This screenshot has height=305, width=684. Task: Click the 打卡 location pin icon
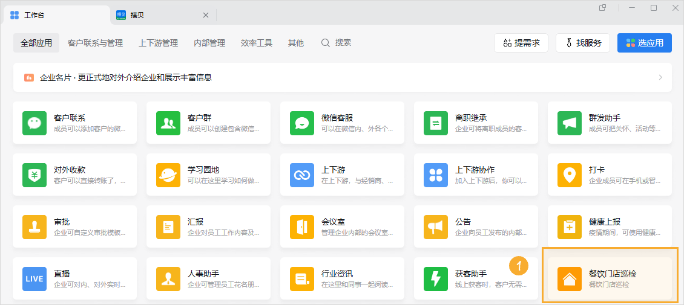tap(569, 175)
